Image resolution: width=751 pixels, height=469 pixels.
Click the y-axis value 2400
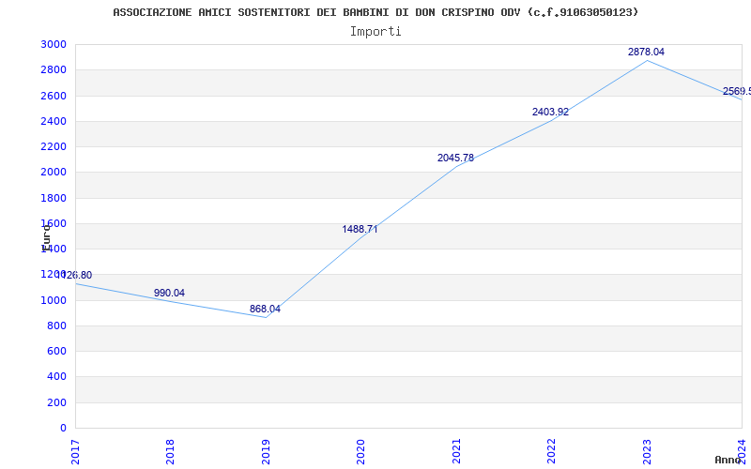point(54,121)
